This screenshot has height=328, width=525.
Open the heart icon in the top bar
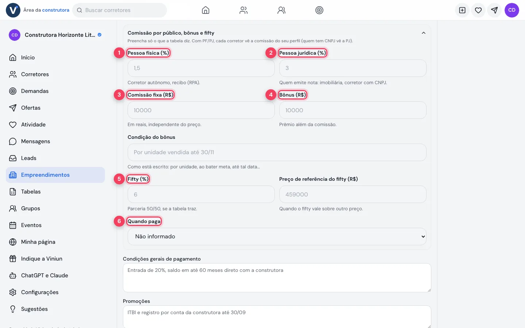(x=478, y=10)
